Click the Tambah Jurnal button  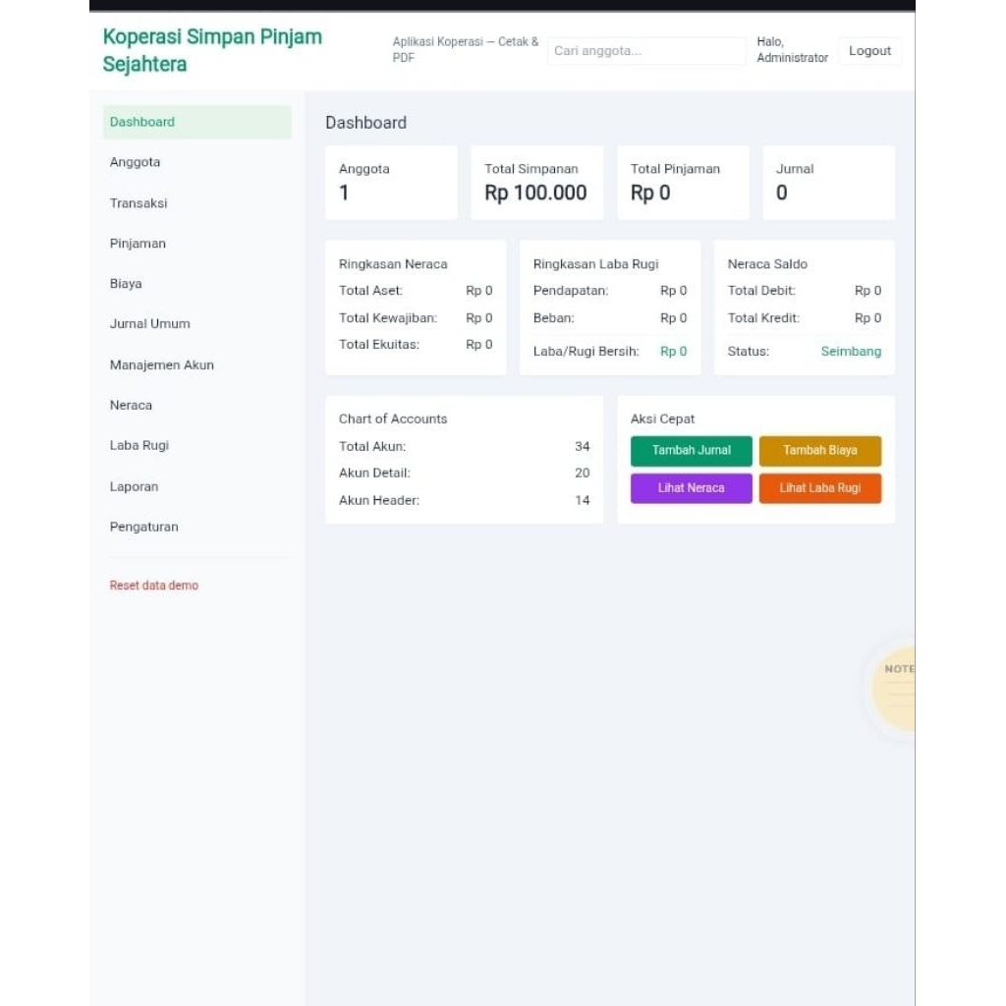pyautogui.click(x=691, y=450)
